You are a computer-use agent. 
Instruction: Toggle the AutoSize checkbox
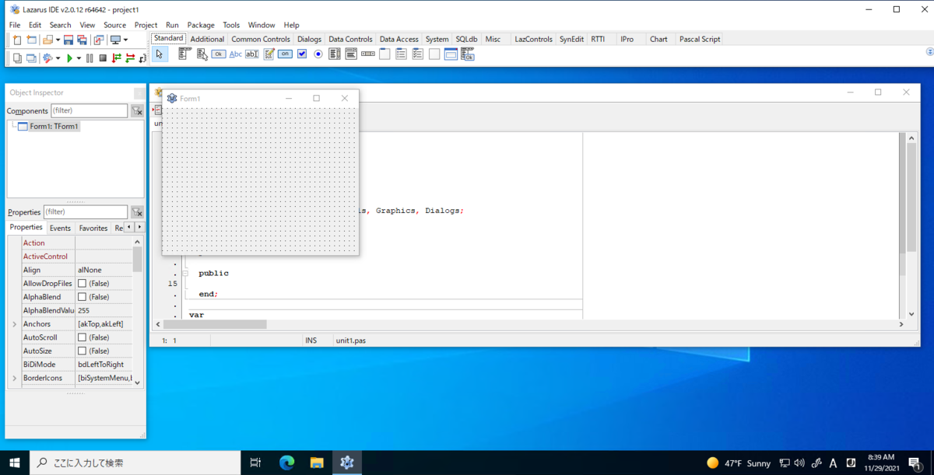82,351
